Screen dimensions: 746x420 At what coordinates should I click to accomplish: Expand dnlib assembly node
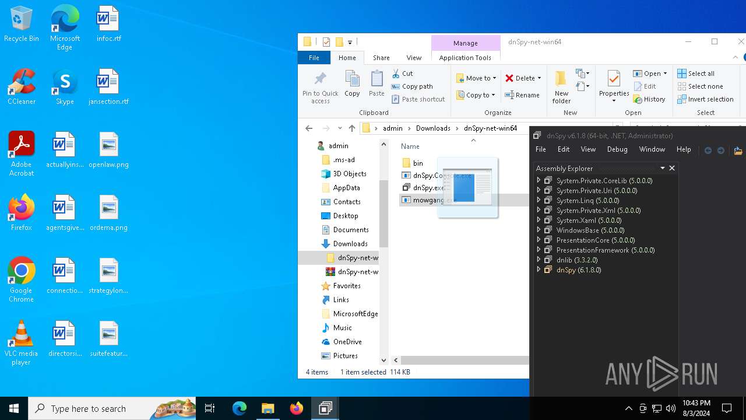tap(539, 260)
